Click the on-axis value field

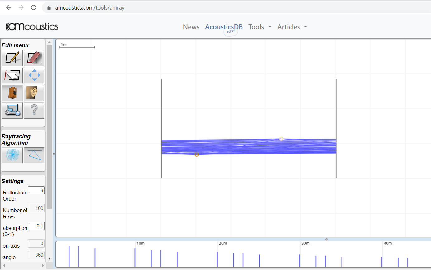36,244
